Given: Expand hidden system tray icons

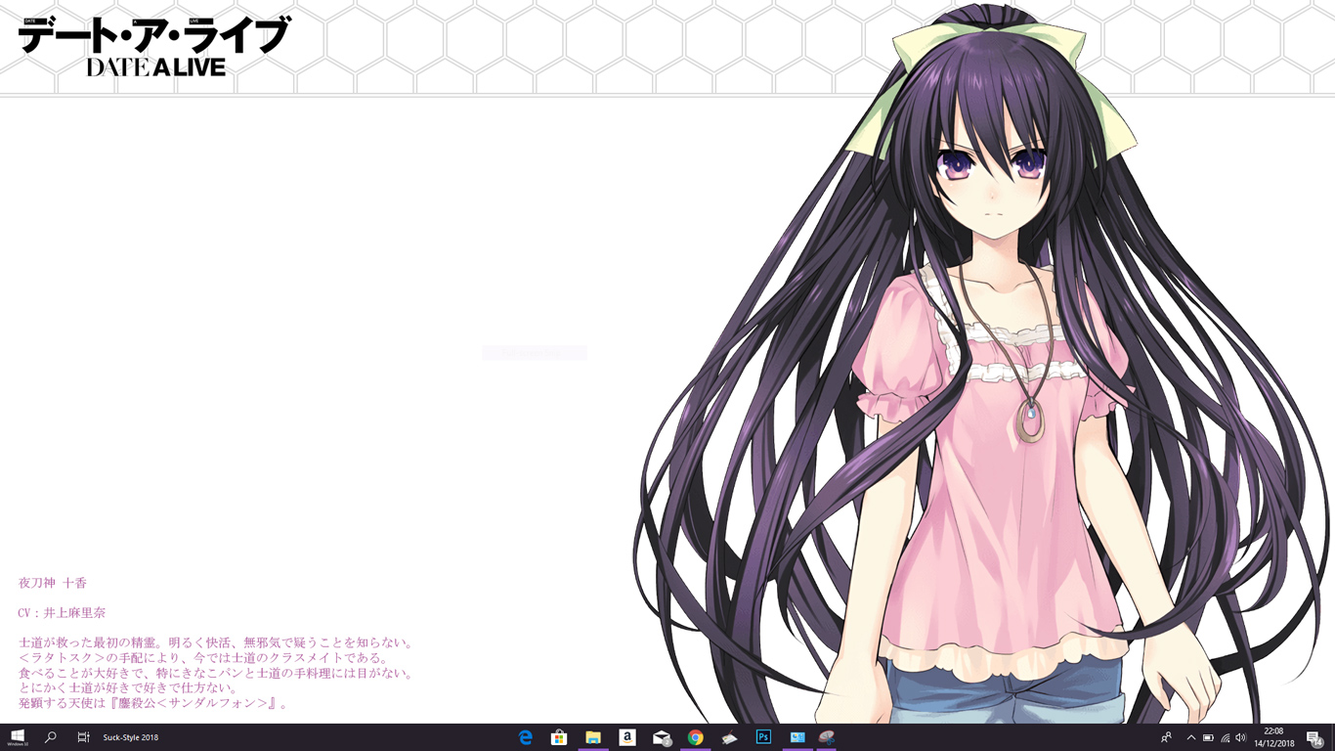Looking at the screenshot, I should click(x=1190, y=737).
